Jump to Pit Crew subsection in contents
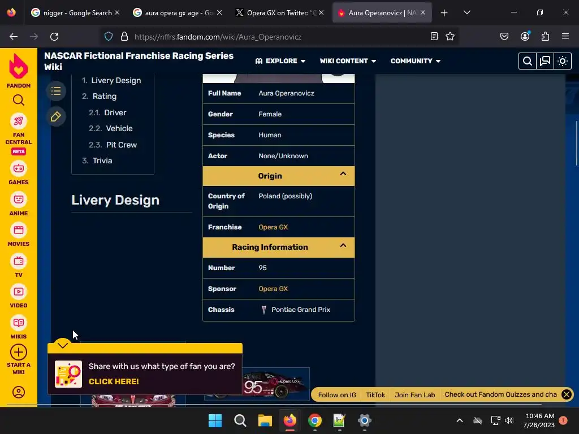This screenshot has height=434, width=579. [x=121, y=145]
